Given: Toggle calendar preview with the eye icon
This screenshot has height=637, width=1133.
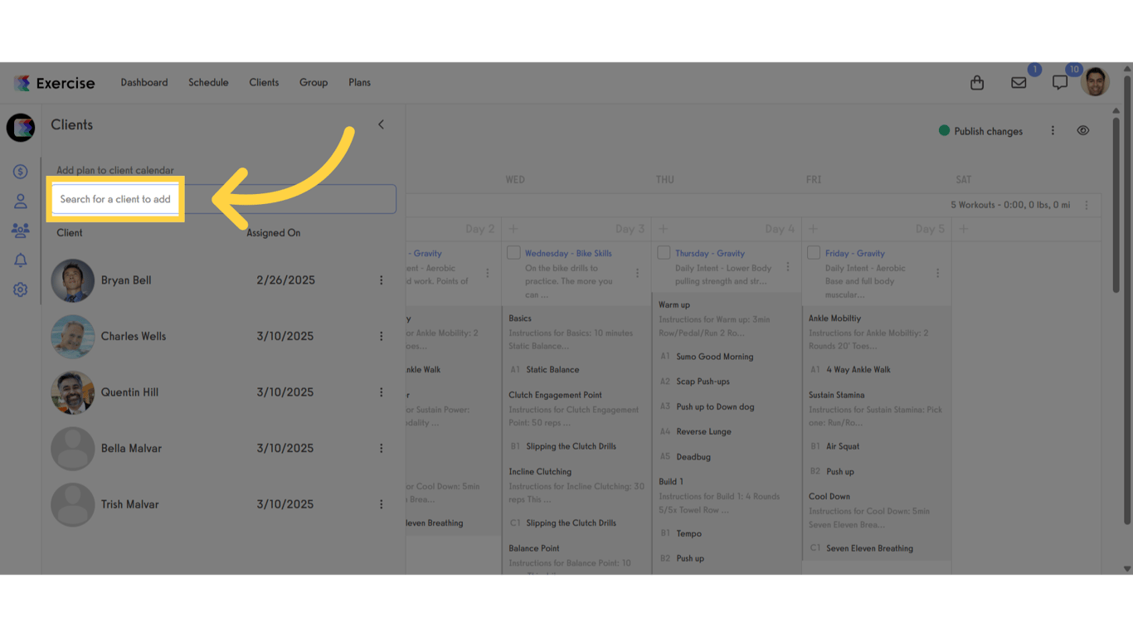Looking at the screenshot, I should (x=1083, y=130).
